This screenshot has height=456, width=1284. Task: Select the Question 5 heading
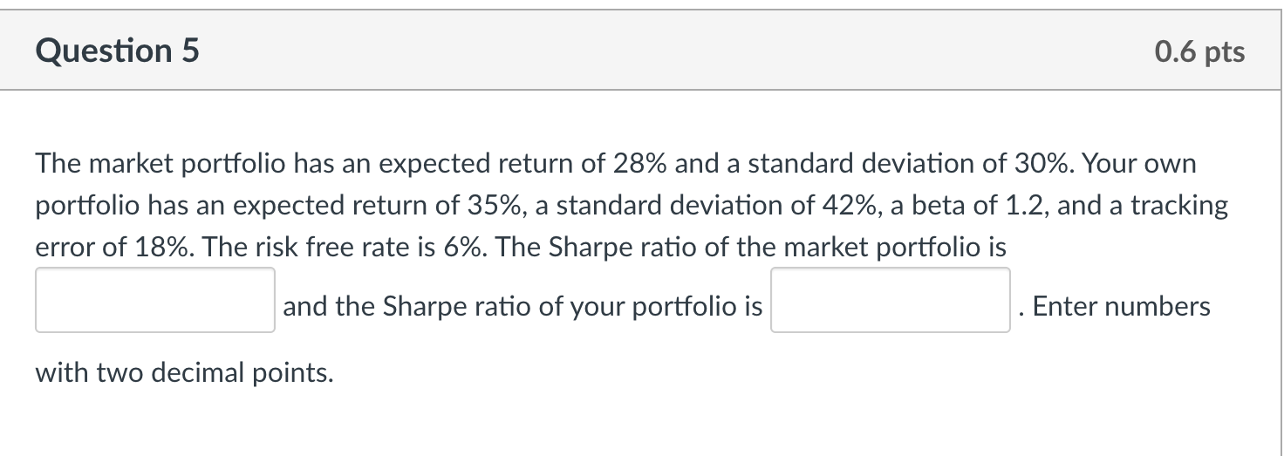pyautogui.click(x=118, y=51)
